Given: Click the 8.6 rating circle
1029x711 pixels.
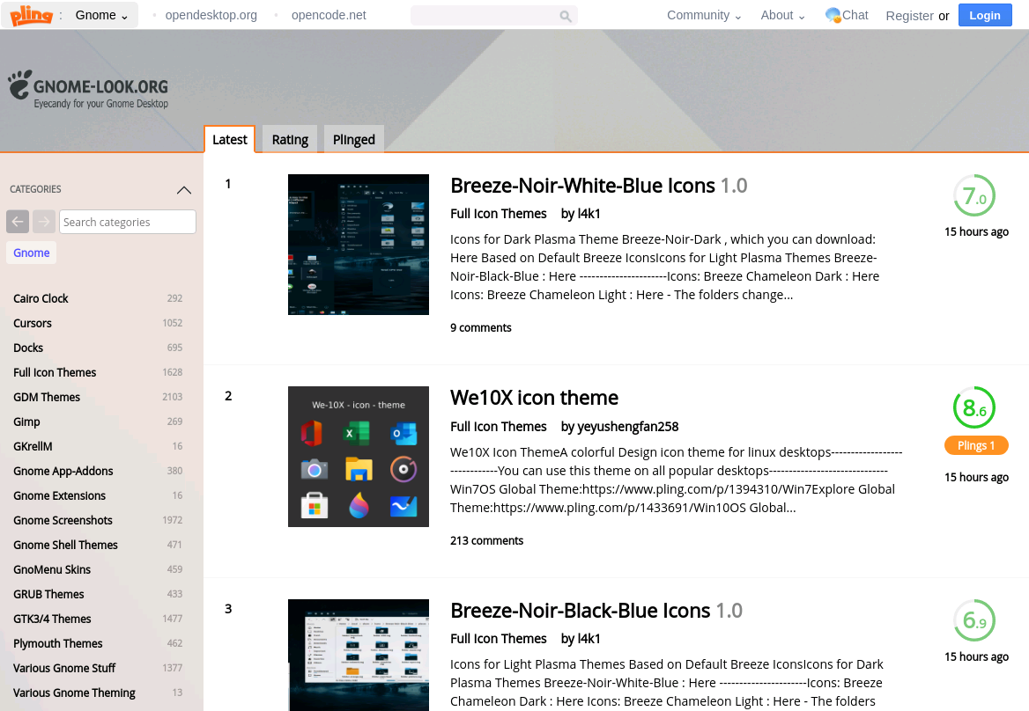Looking at the screenshot, I should pos(974,407).
